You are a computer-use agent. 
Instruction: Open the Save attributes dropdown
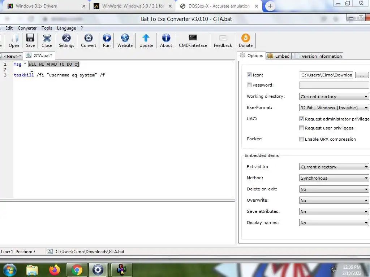[x=334, y=211]
